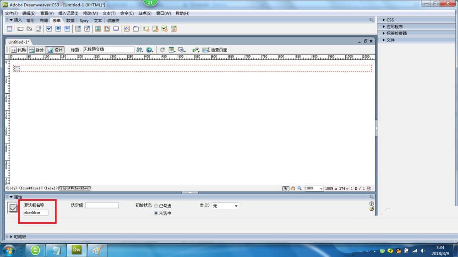
Task: Select the 未选中 initial state radio button
Action: coord(156,213)
